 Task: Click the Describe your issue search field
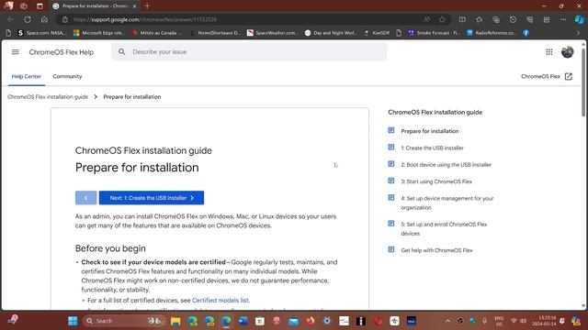[x=249, y=51]
